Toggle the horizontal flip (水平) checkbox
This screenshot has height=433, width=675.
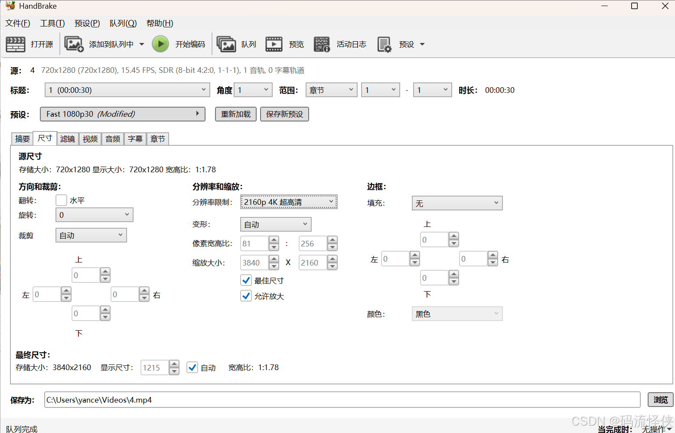(x=62, y=200)
